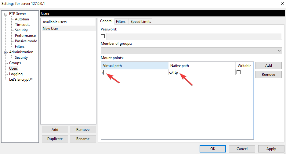286x154 pixels.
Task: Switch to the Filters tab
Action: pyautogui.click(x=121, y=21)
